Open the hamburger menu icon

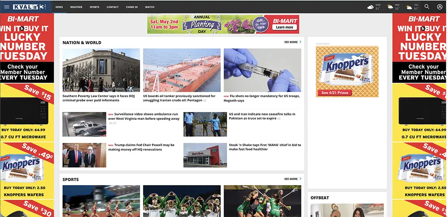[x=7, y=7]
